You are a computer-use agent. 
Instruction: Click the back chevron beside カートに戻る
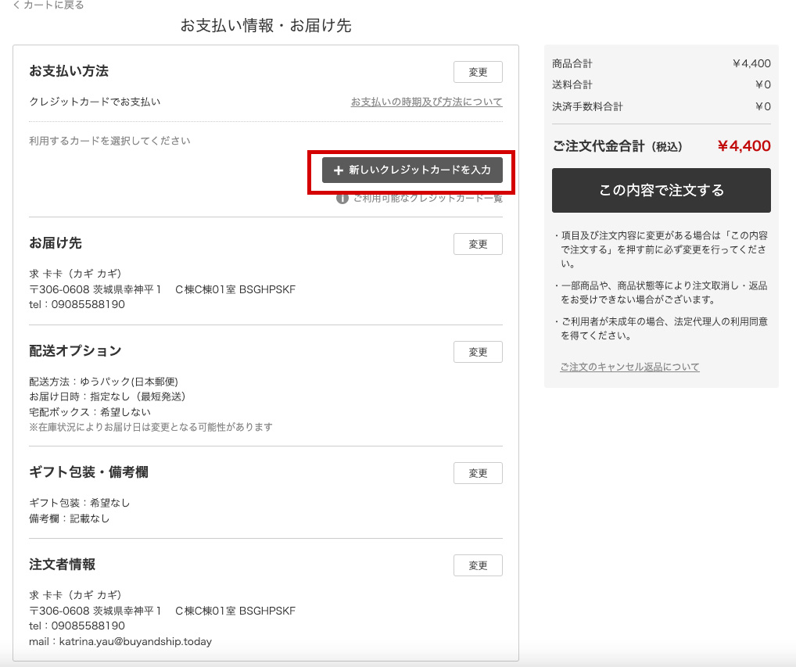[x=16, y=5]
